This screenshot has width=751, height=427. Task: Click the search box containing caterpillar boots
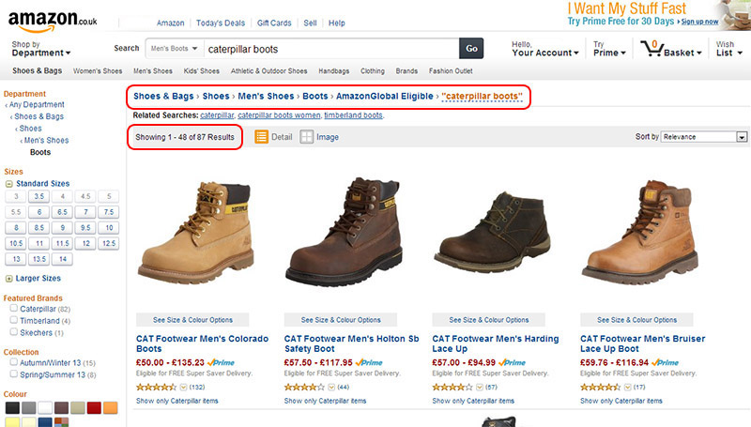click(329, 48)
